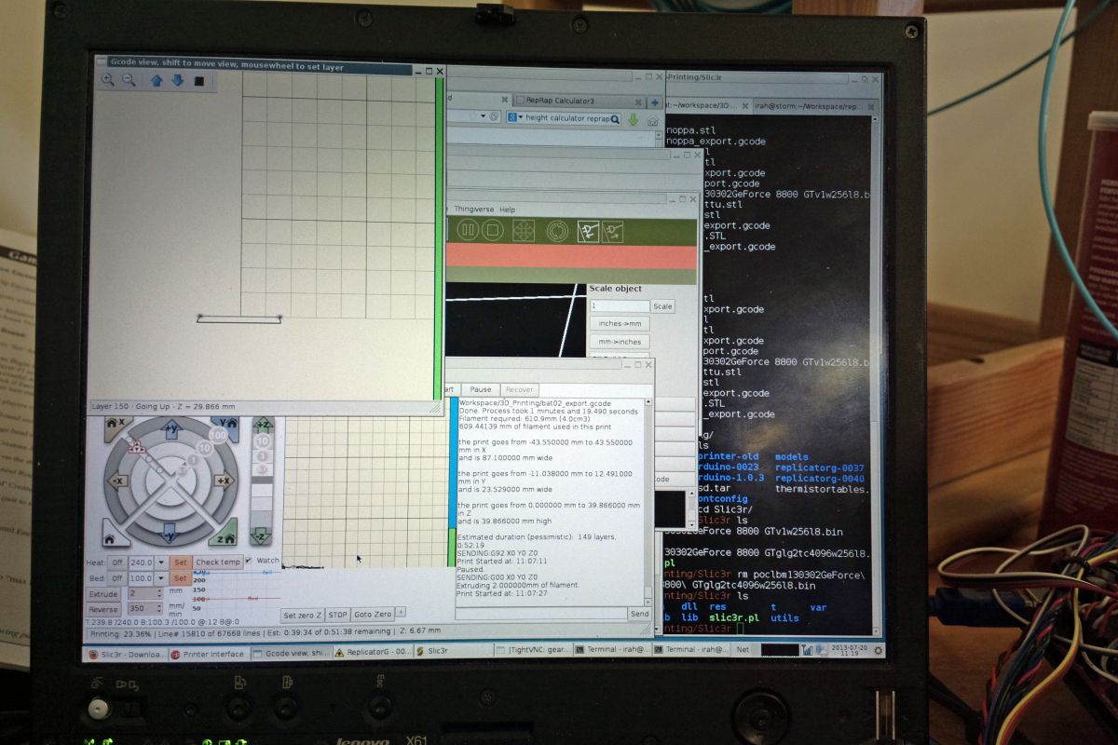Jog the print head in -Y direction
The height and width of the screenshot is (745, 1118).
click(170, 534)
